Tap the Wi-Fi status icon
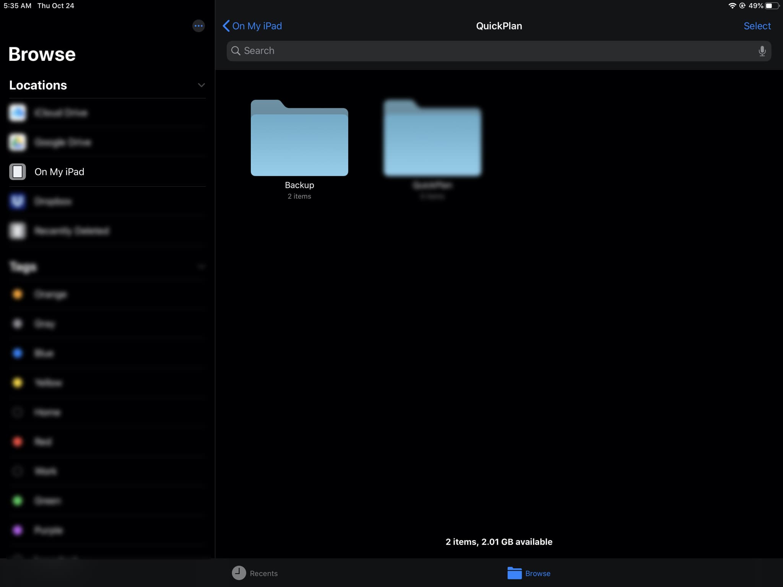 tap(732, 6)
